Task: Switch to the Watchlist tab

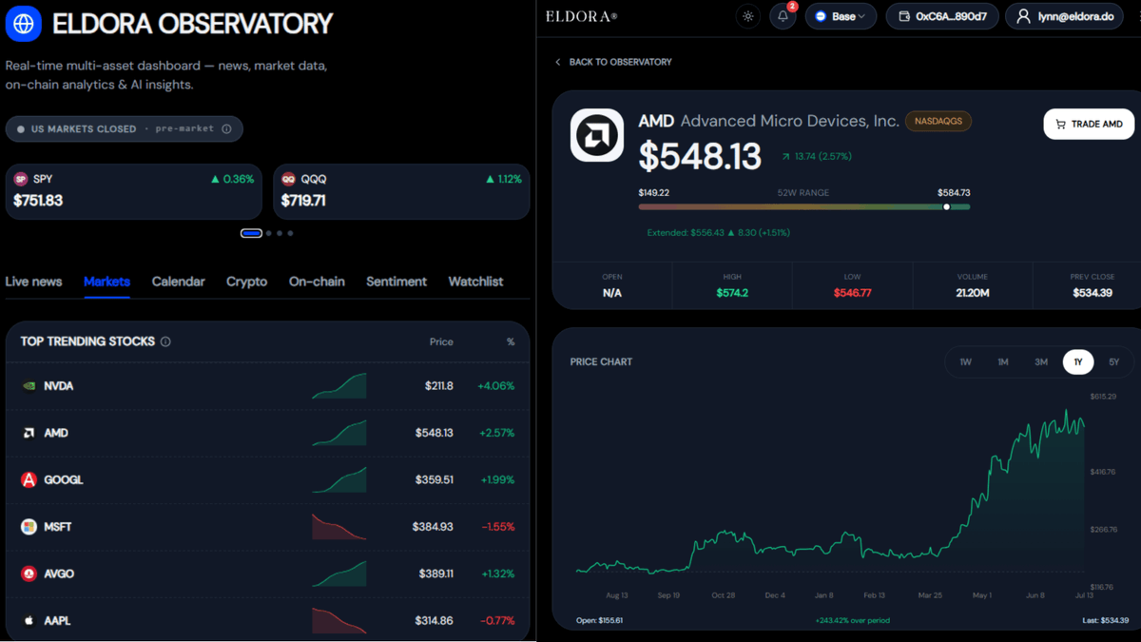Action: pos(475,282)
